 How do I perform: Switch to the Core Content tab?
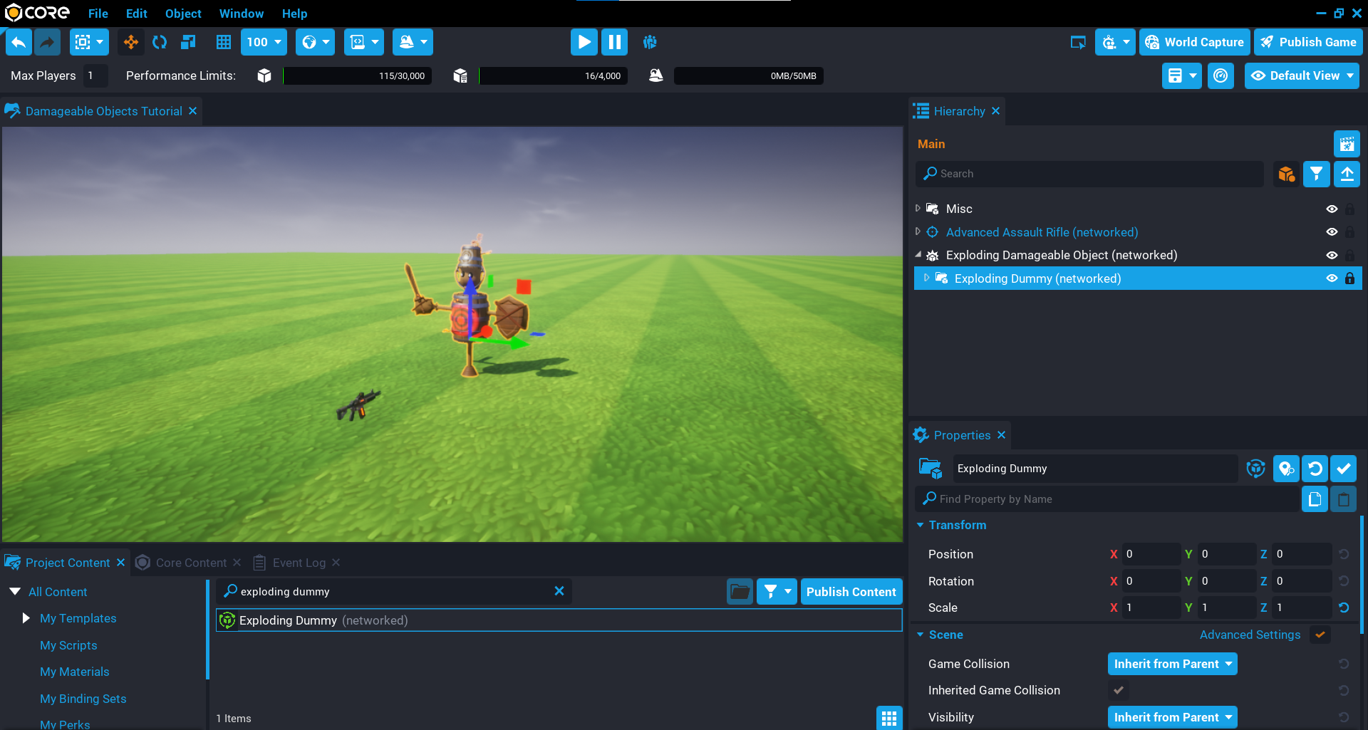point(191,563)
